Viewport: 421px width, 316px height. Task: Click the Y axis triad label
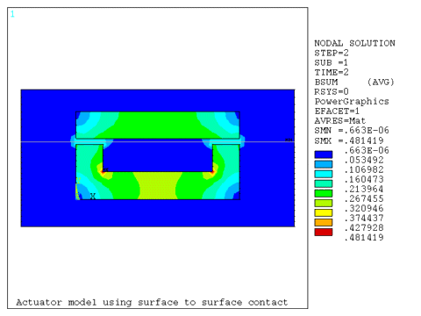78,181
